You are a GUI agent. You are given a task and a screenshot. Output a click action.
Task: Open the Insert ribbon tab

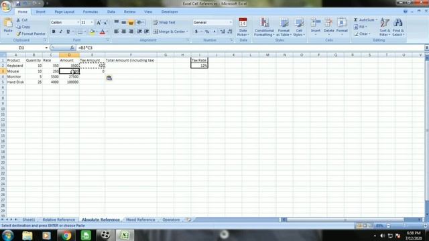(x=41, y=12)
